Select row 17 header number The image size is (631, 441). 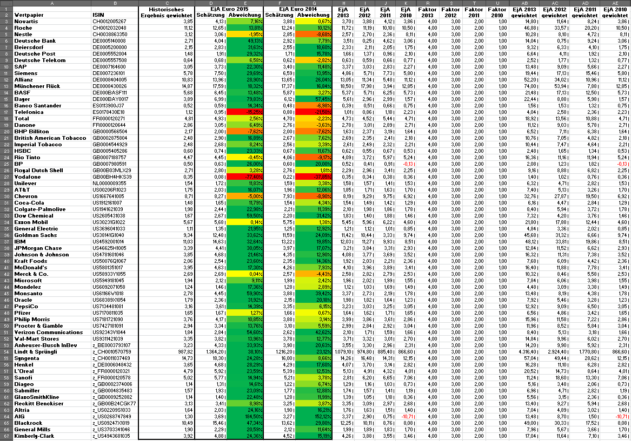click(6, 112)
